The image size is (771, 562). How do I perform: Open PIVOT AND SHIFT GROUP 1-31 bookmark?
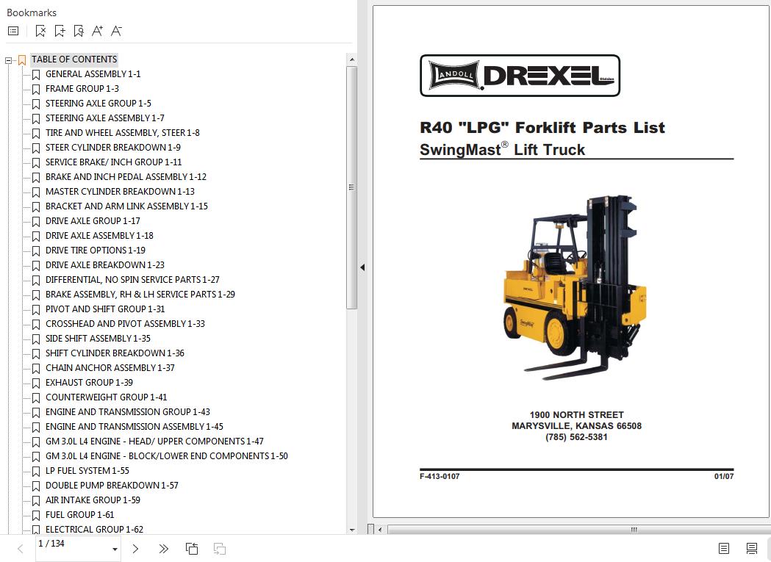tap(105, 309)
